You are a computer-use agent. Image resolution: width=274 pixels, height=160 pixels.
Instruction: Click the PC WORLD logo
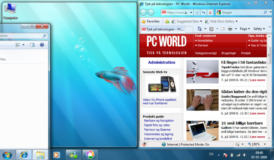tap(166, 41)
